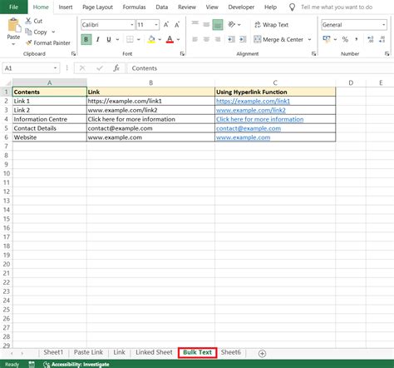
Task: Click the Insert Function fx icon
Action: pos(116,68)
